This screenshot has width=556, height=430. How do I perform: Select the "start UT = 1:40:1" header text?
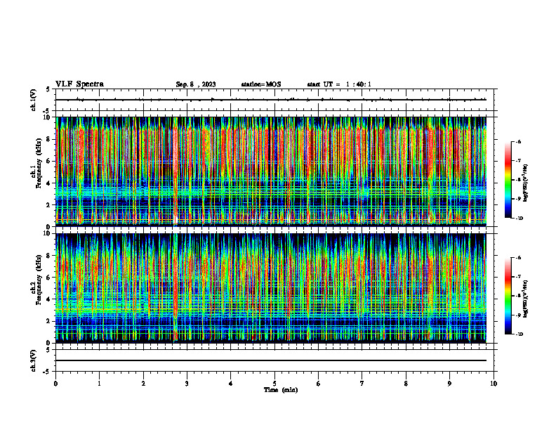[339, 84]
